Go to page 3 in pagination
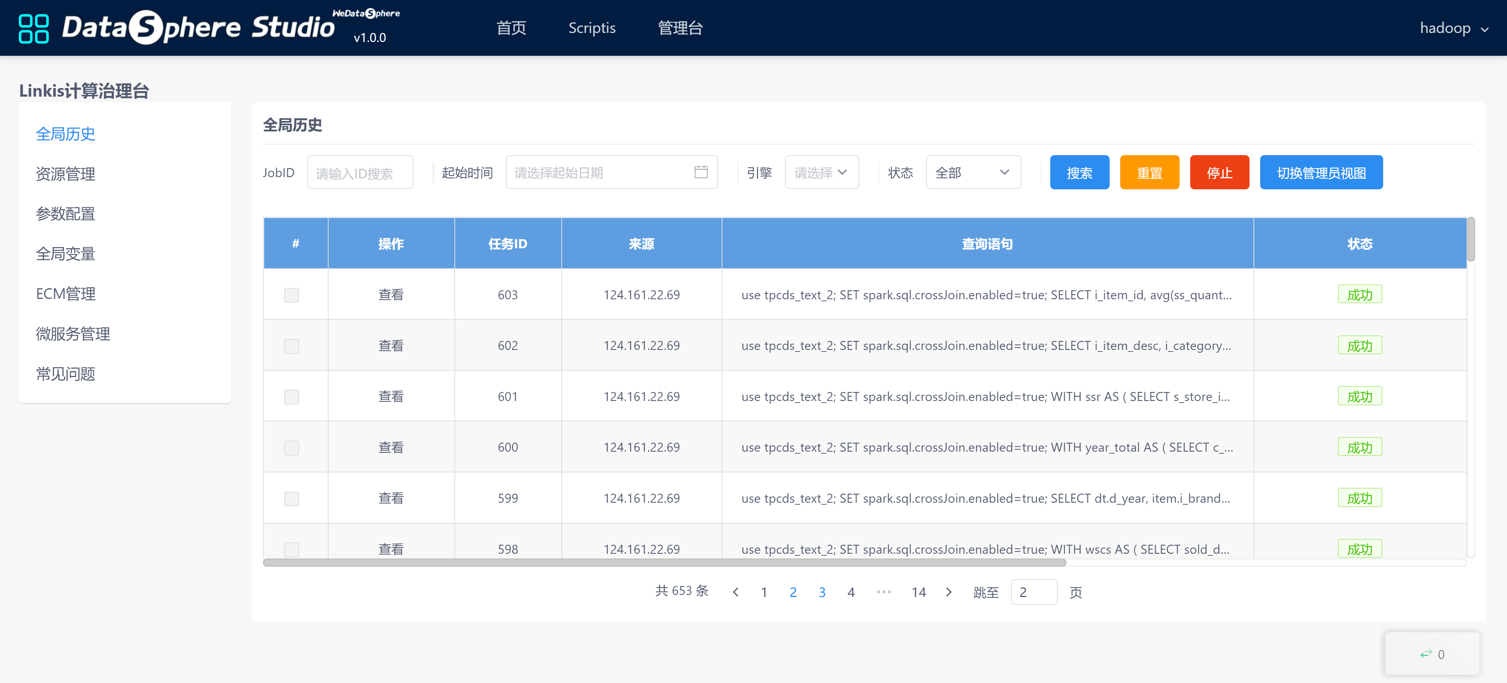Viewport: 1507px width, 683px height. pos(821,592)
